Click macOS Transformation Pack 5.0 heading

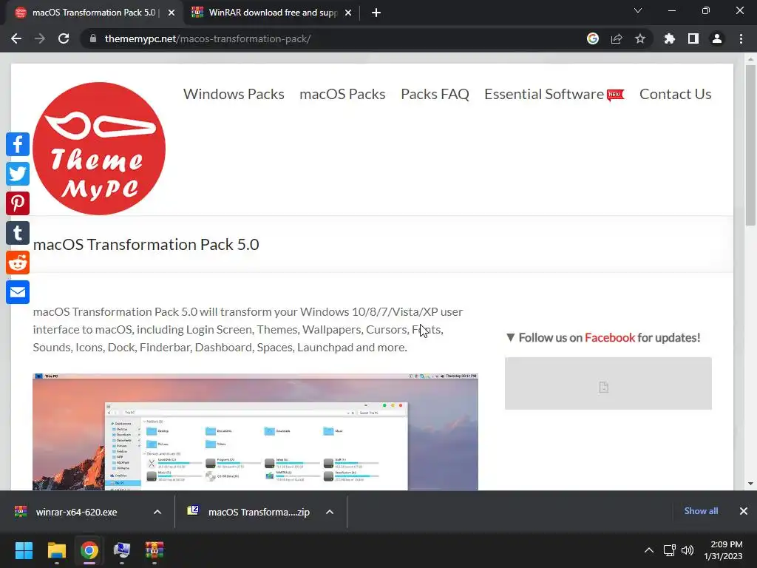pyautogui.click(x=146, y=244)
